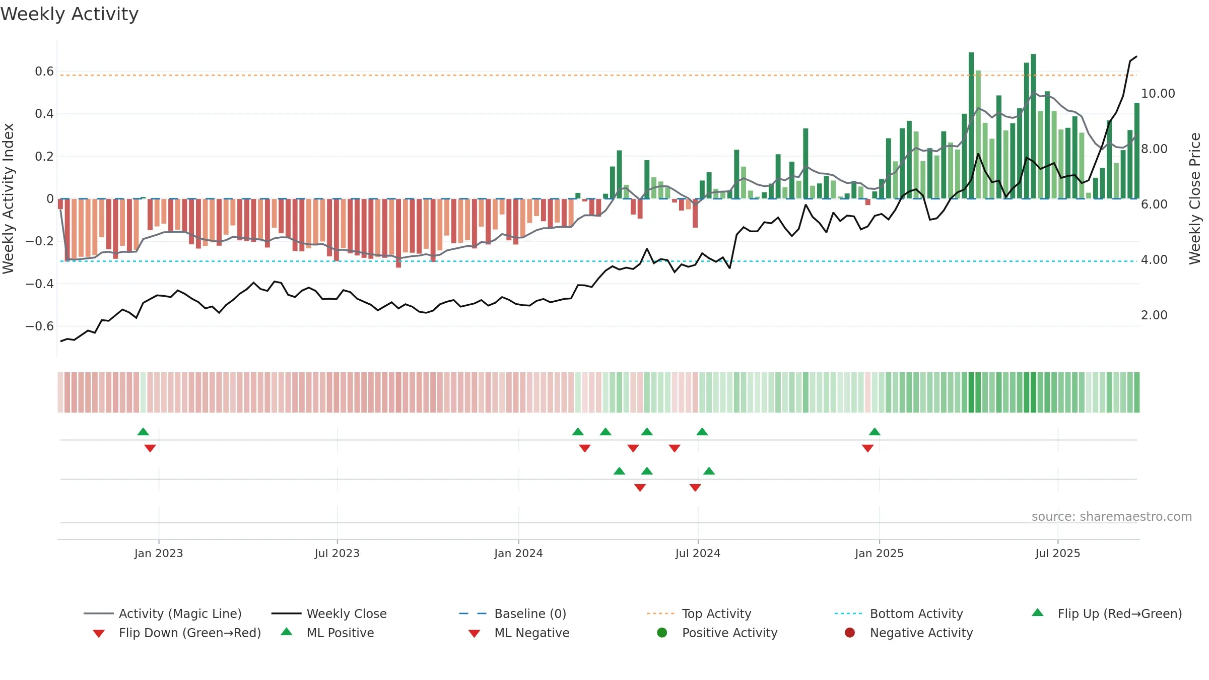
Task: Click the 8.00 price axis label
Action: pyautogui.click(x=1154, y=149)
